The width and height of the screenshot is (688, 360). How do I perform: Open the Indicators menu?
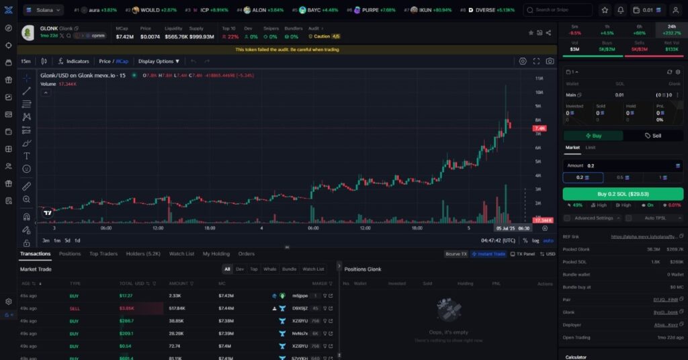coord(73,61)
